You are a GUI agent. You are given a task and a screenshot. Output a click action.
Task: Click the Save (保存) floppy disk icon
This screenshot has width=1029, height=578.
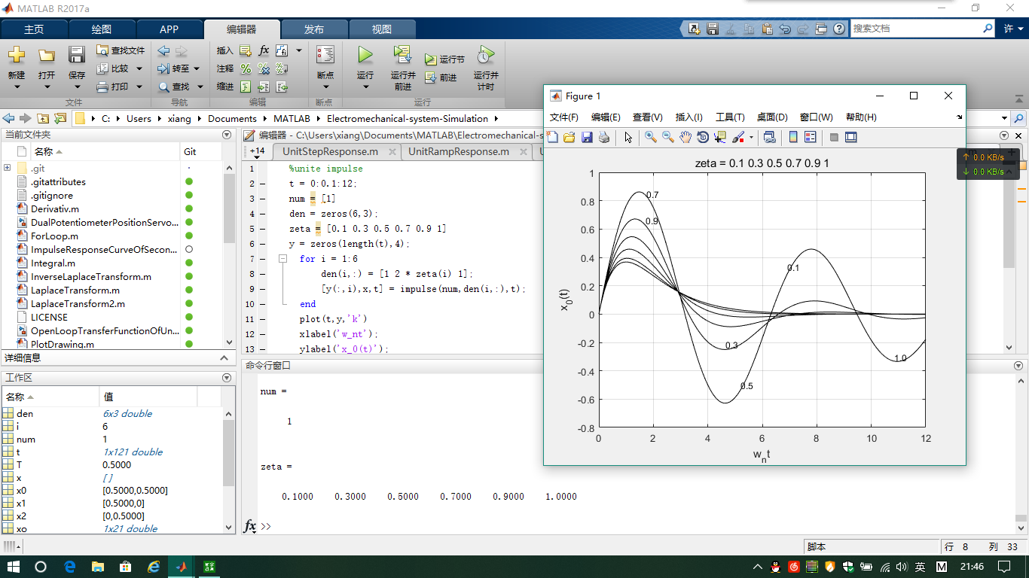(77, 55)
